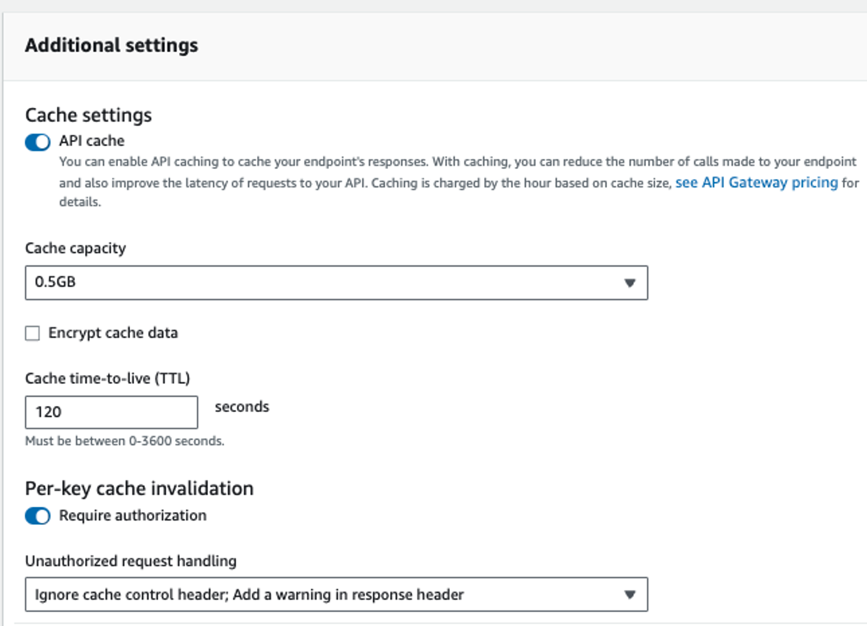The height and width of the screenshot is (626, 867).
Task: Click the Require authorization label text
Action: pyautogui.click(x=132, y=516)
